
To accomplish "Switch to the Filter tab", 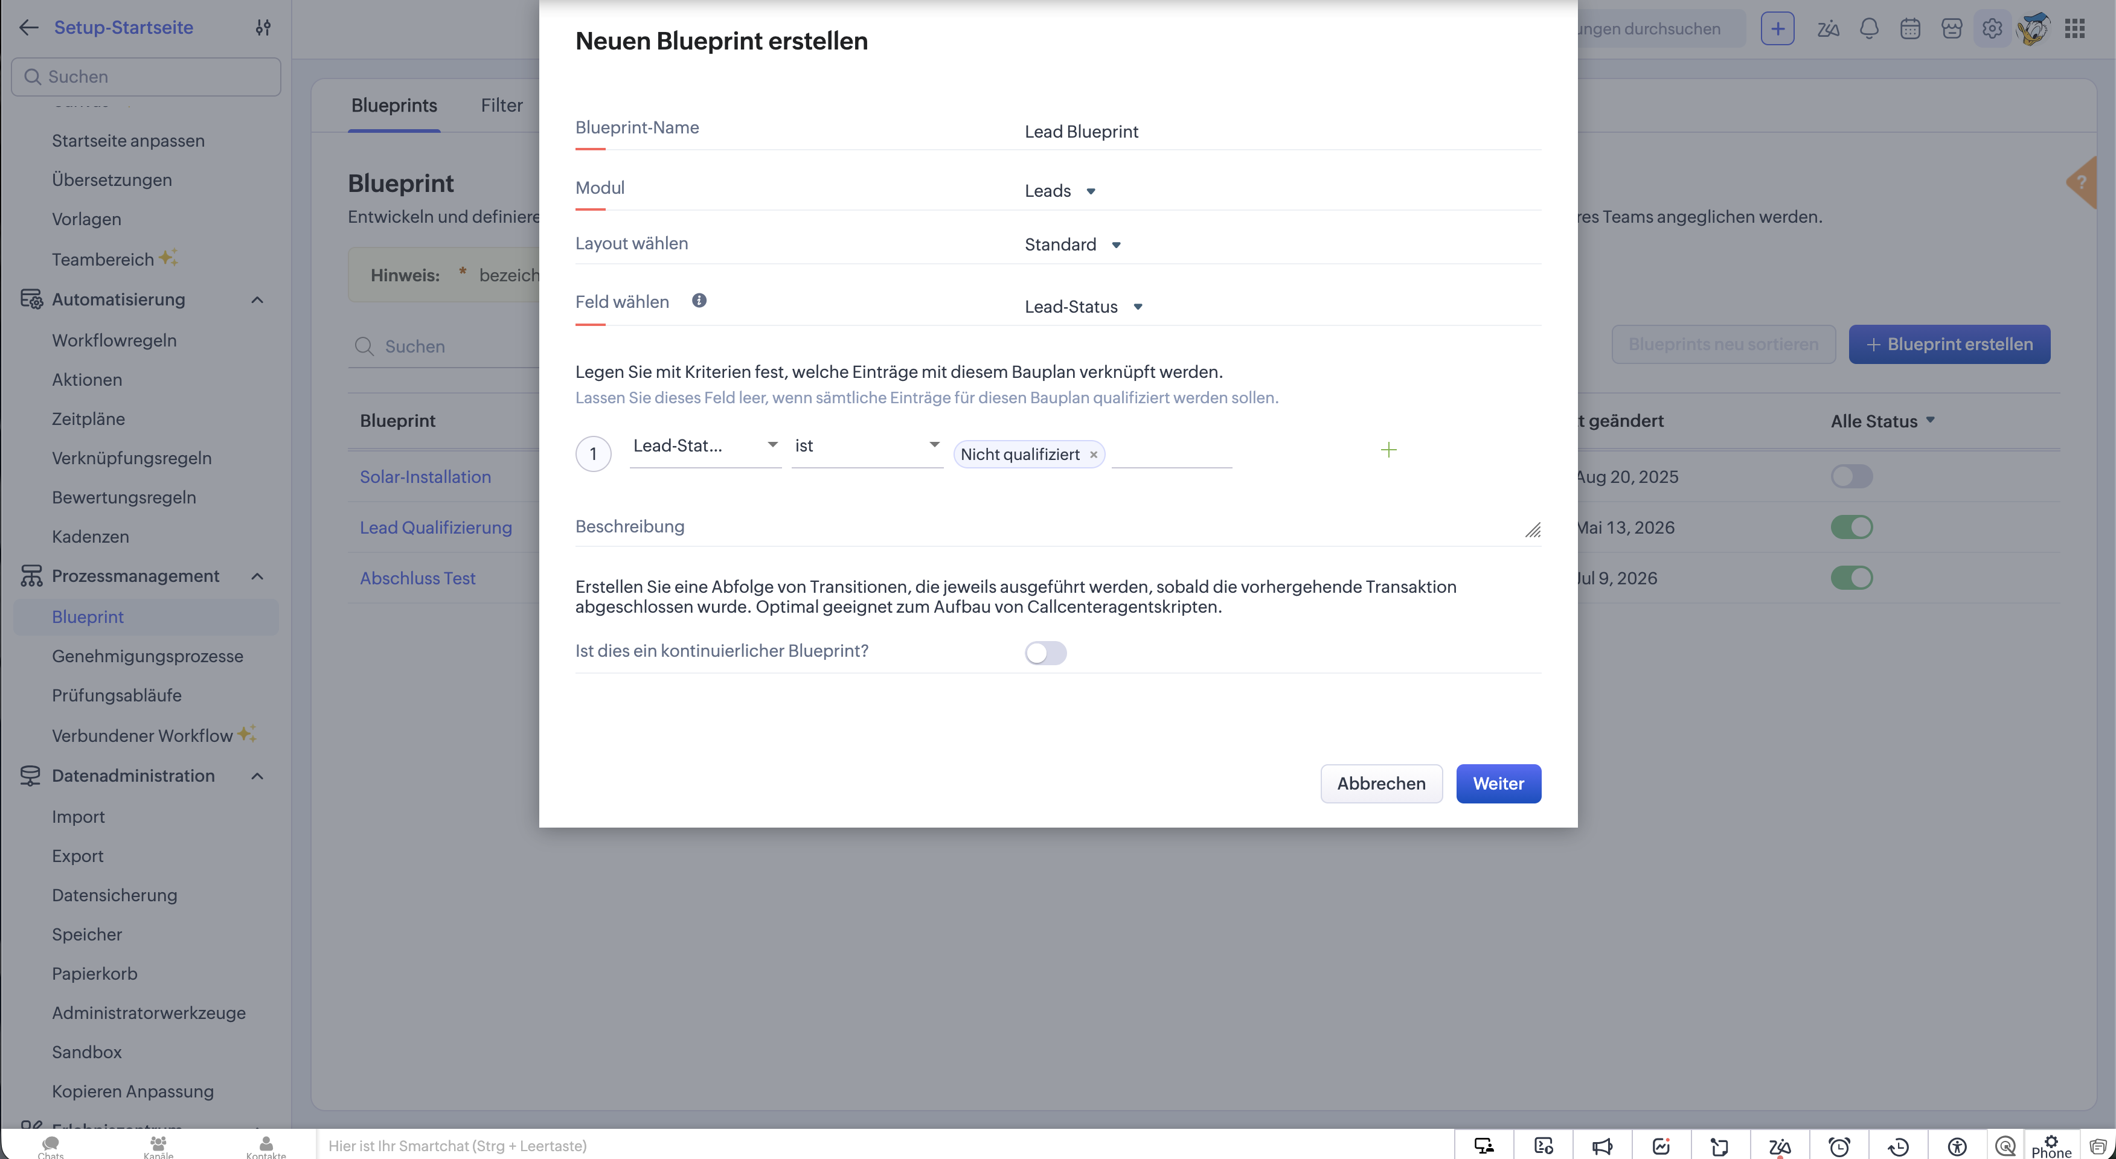I will tap(502, 105).
